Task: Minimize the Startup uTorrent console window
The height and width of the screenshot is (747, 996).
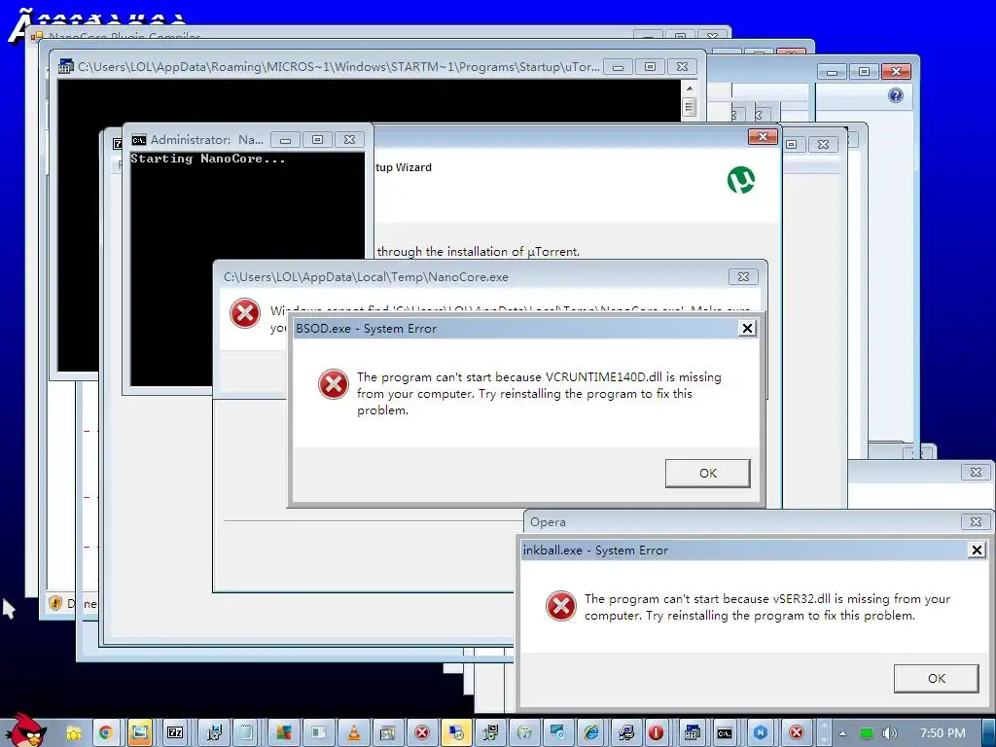Action: coord(618,67)
